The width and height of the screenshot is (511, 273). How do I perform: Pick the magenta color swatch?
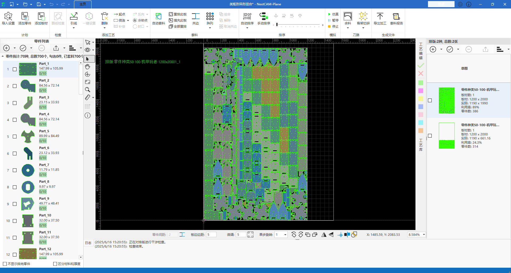(421, 91)
